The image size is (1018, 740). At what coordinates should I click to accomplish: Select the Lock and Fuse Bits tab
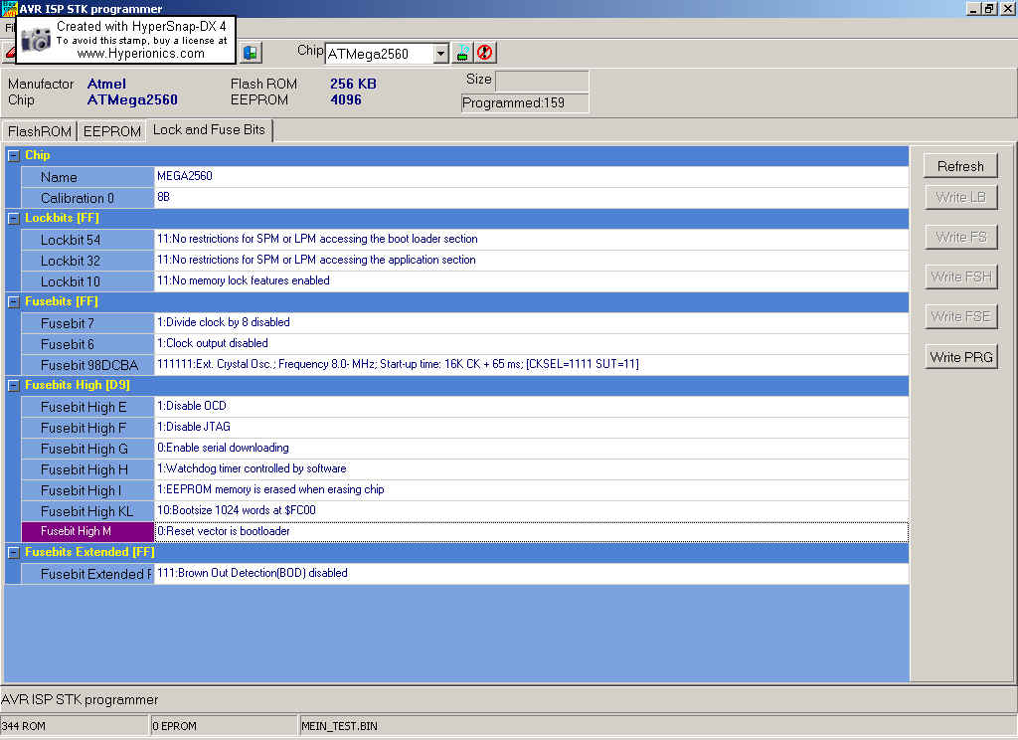(x=209, y=130)
